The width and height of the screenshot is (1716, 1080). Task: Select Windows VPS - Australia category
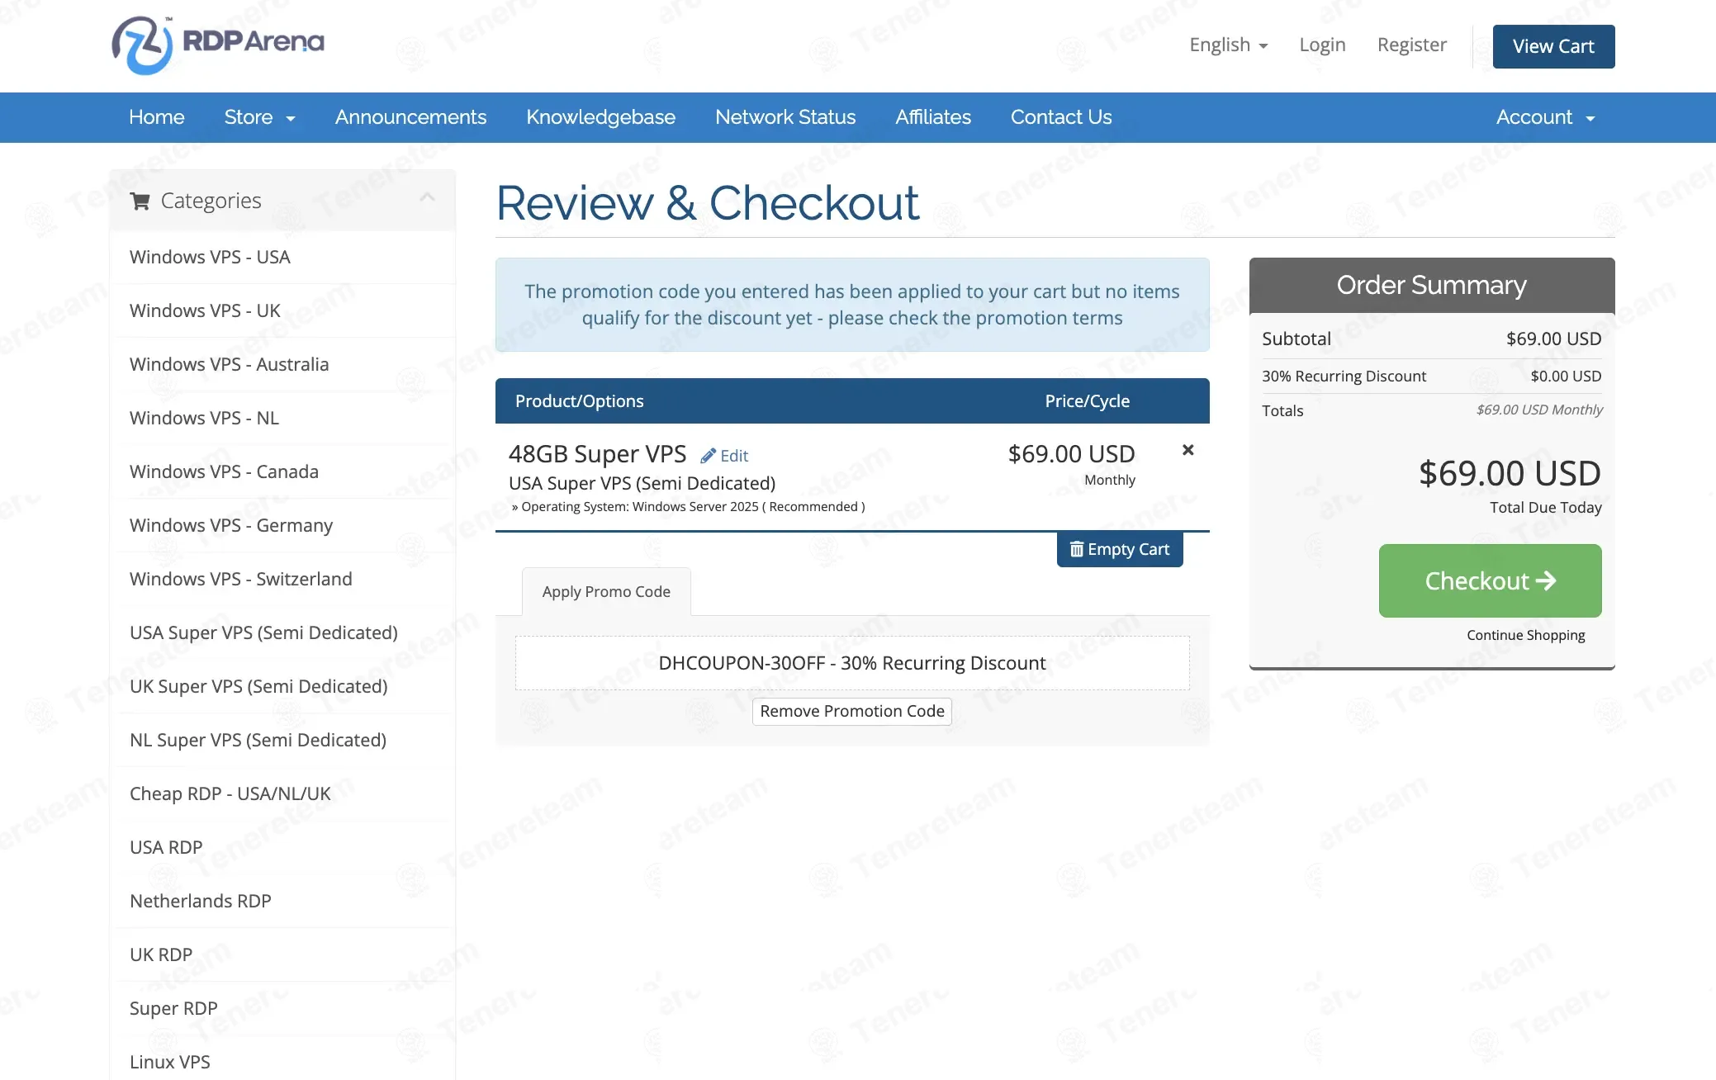coord(282,364)
